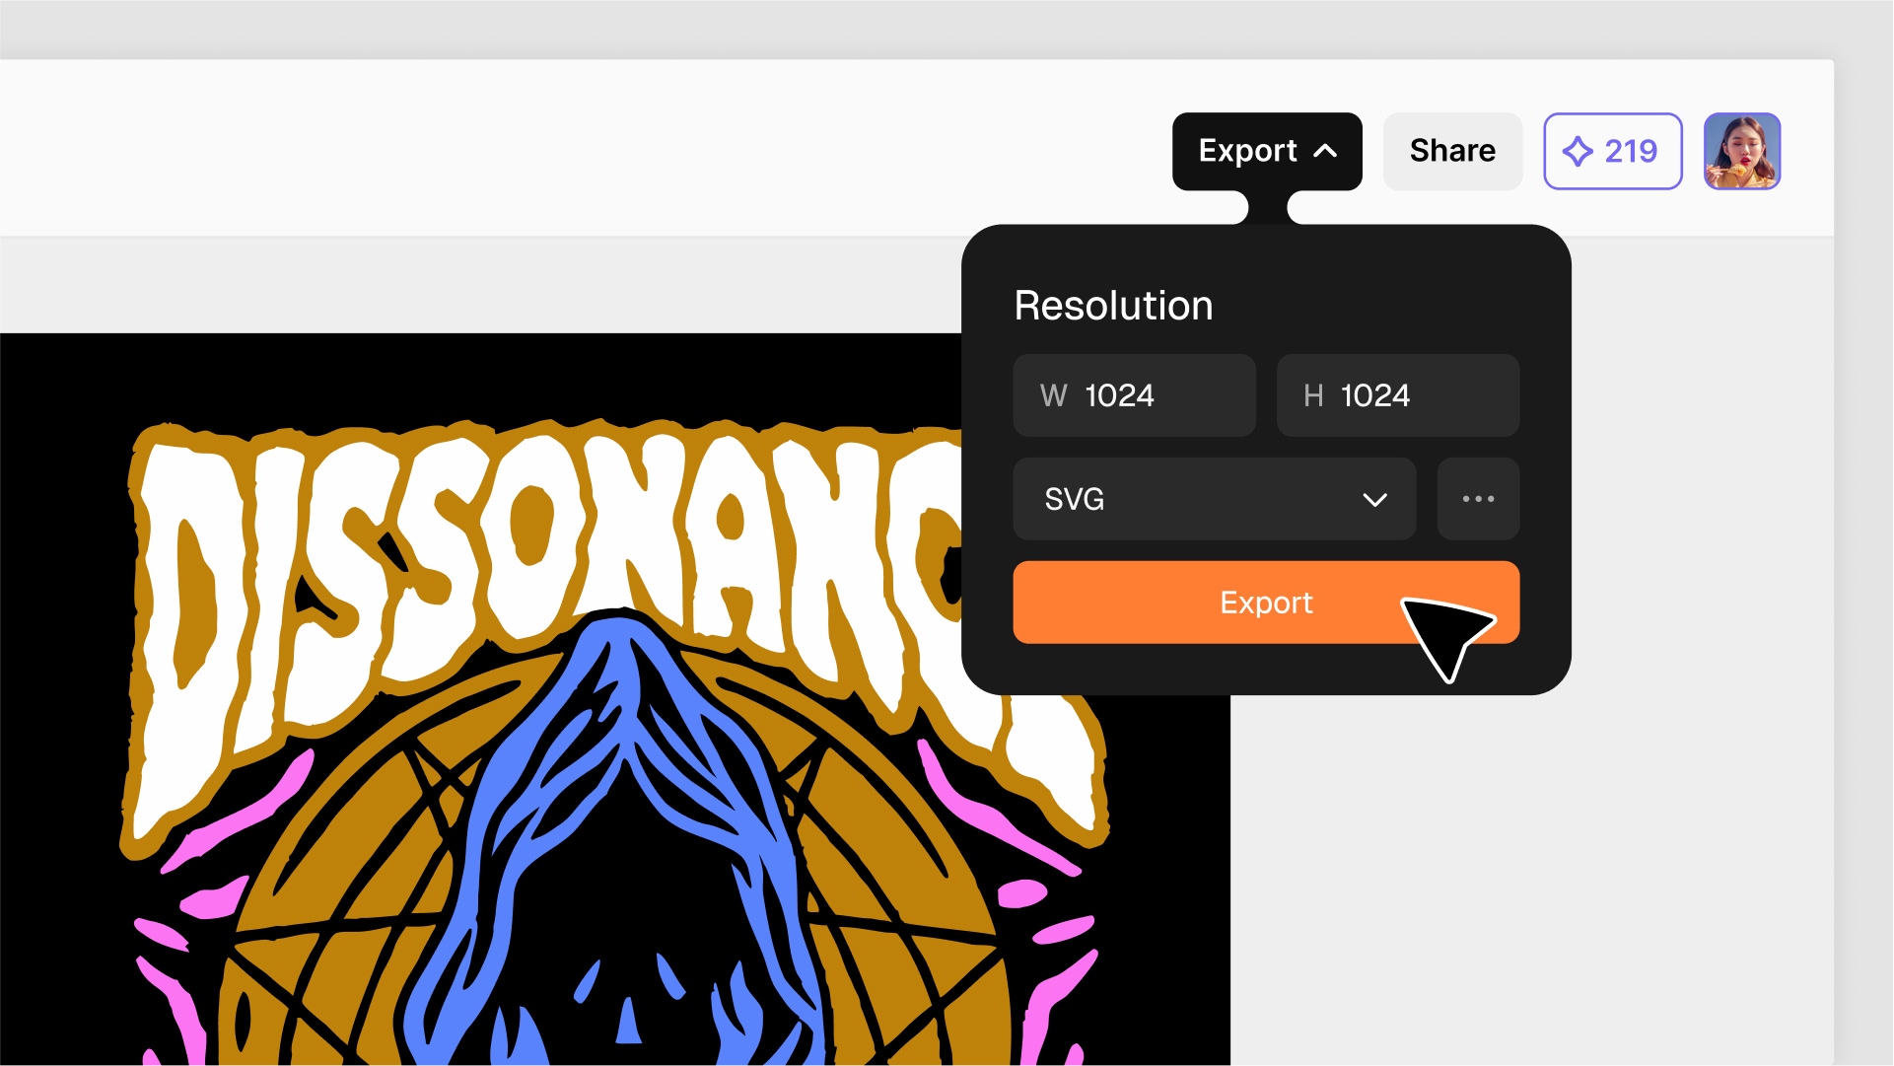Open the SVG format dropdown
The height and width of the screenshot is (1066, 1894).
(x=1214, y=499)
